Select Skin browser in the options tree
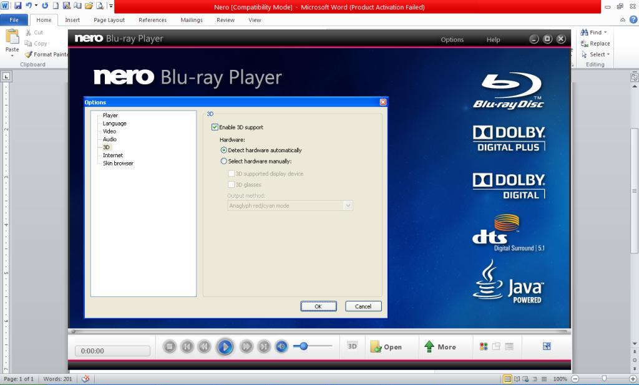 pyautogui.click(x=118, y=163)
